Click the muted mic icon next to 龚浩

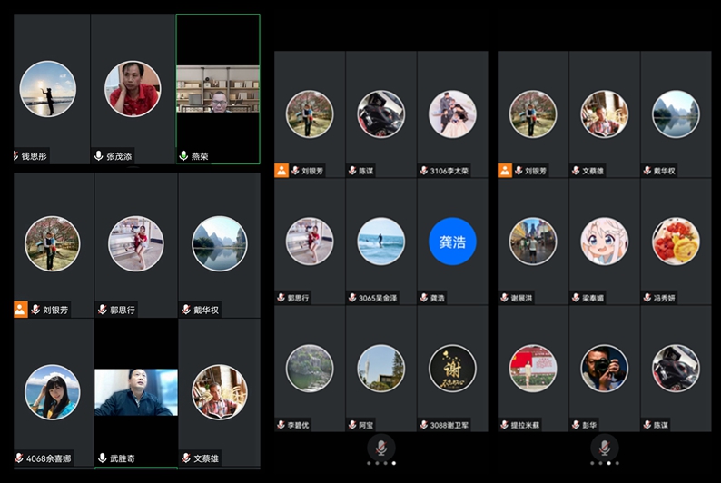(423, 298)
